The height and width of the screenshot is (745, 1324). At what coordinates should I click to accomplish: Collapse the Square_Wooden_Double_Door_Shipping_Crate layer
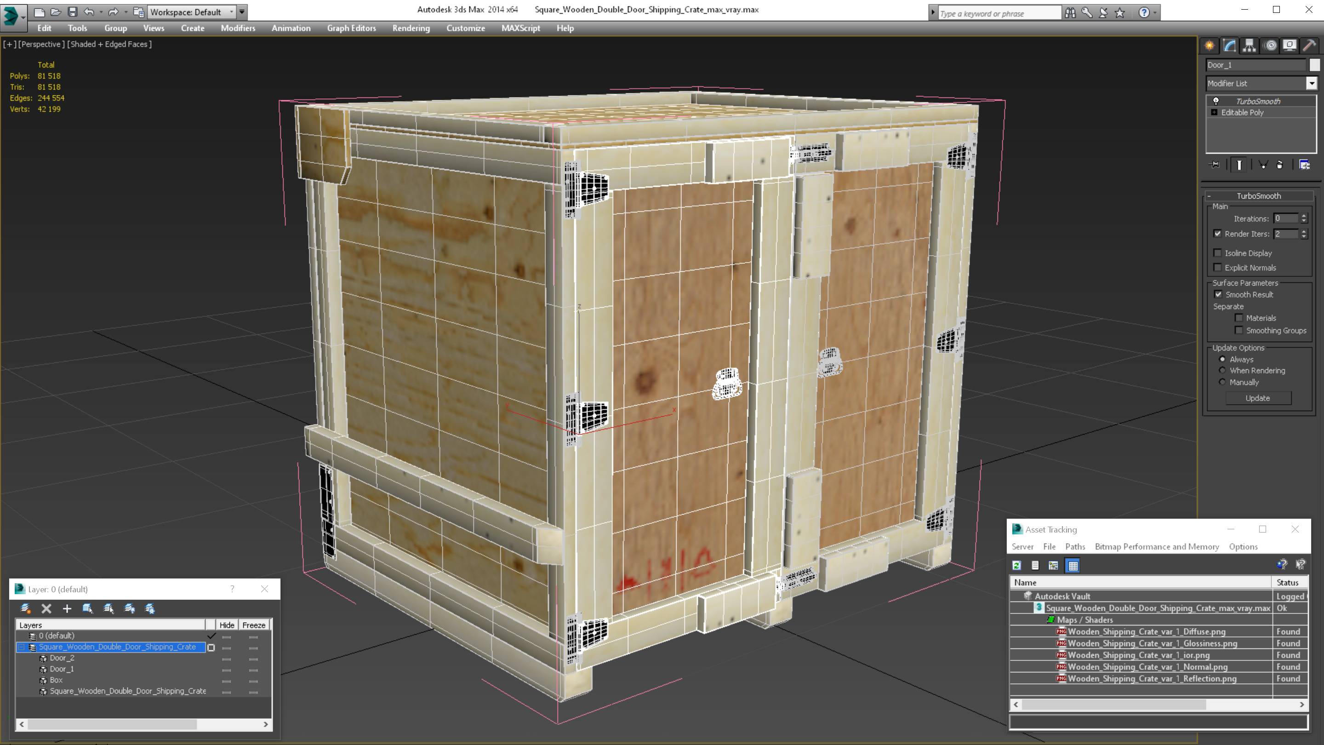22,648
